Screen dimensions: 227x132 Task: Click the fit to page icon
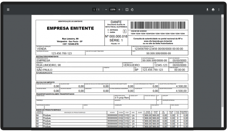tap(127, 9)
